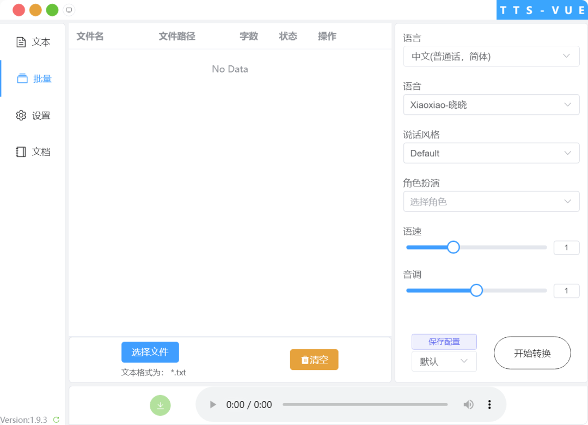This screenshot has height=425, width=588.
Task: Open the 选择角色 role-play dropdown
Action: click(491, 202)
